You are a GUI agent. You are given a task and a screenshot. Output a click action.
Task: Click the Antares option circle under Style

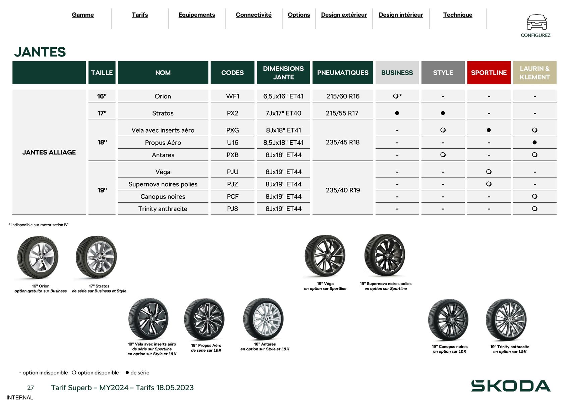(443, 155)
